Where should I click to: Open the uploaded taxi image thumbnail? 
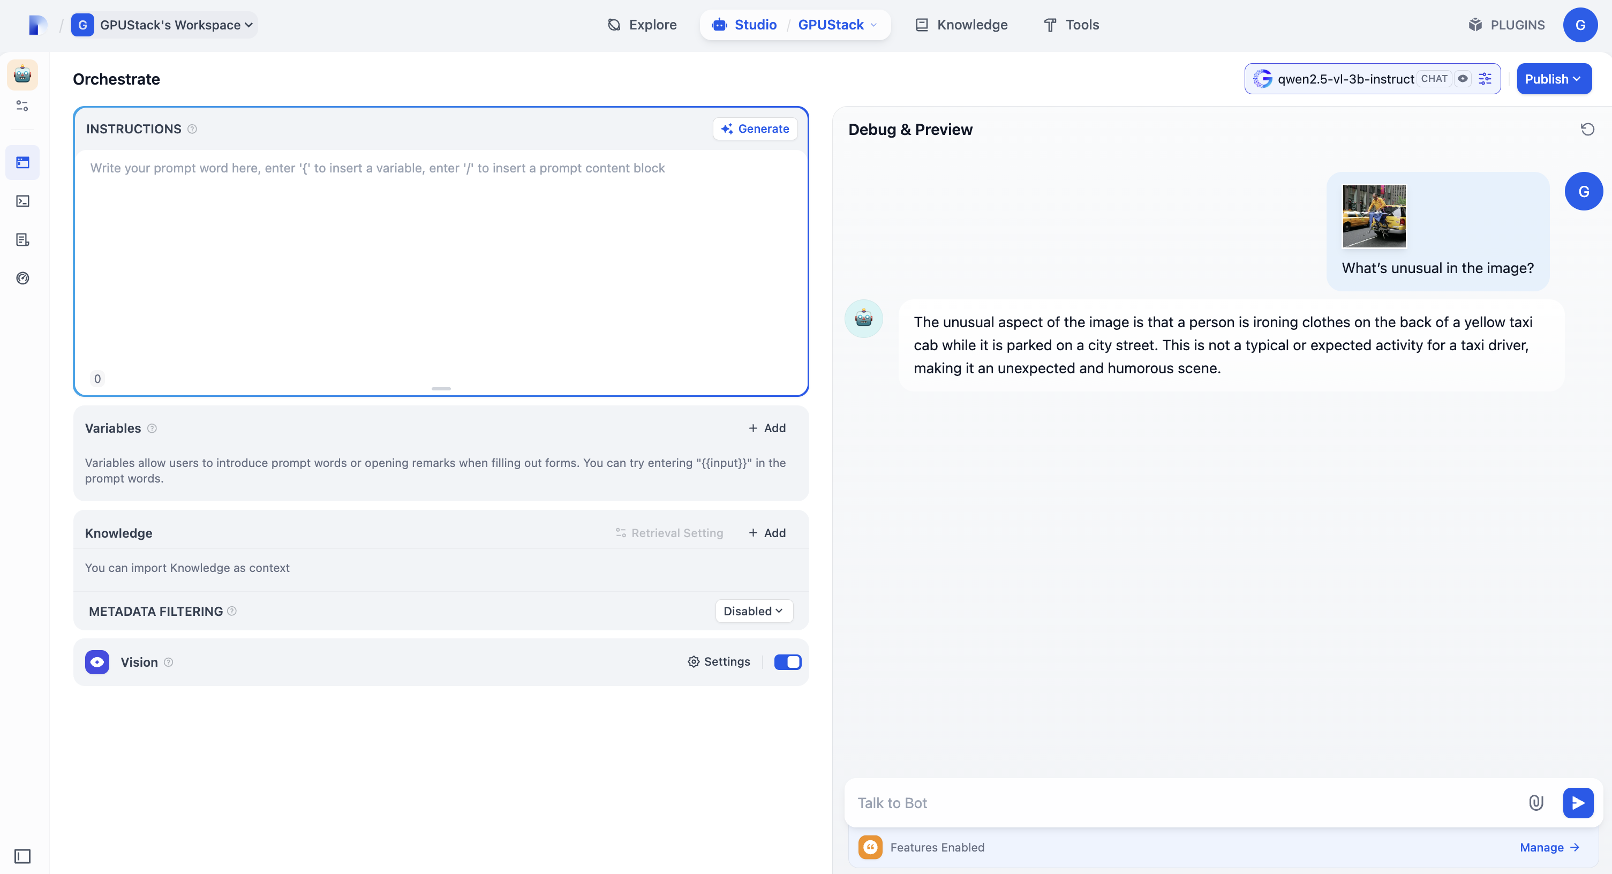[x=1374, y=216]
